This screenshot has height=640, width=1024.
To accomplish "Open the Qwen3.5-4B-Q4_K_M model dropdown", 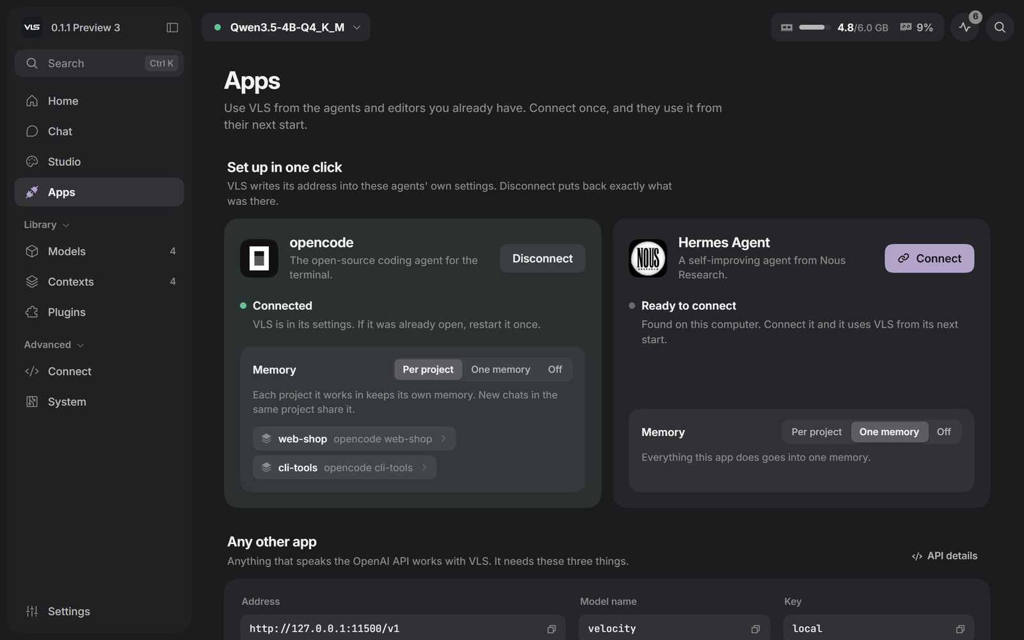I will [286, 28].
